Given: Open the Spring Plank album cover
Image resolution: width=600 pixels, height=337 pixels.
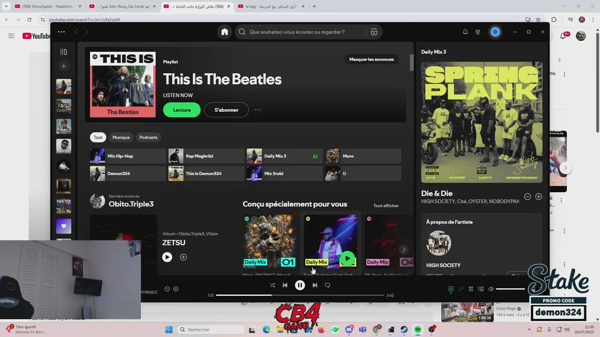Looking at the screenshot, I should (482, 122).
